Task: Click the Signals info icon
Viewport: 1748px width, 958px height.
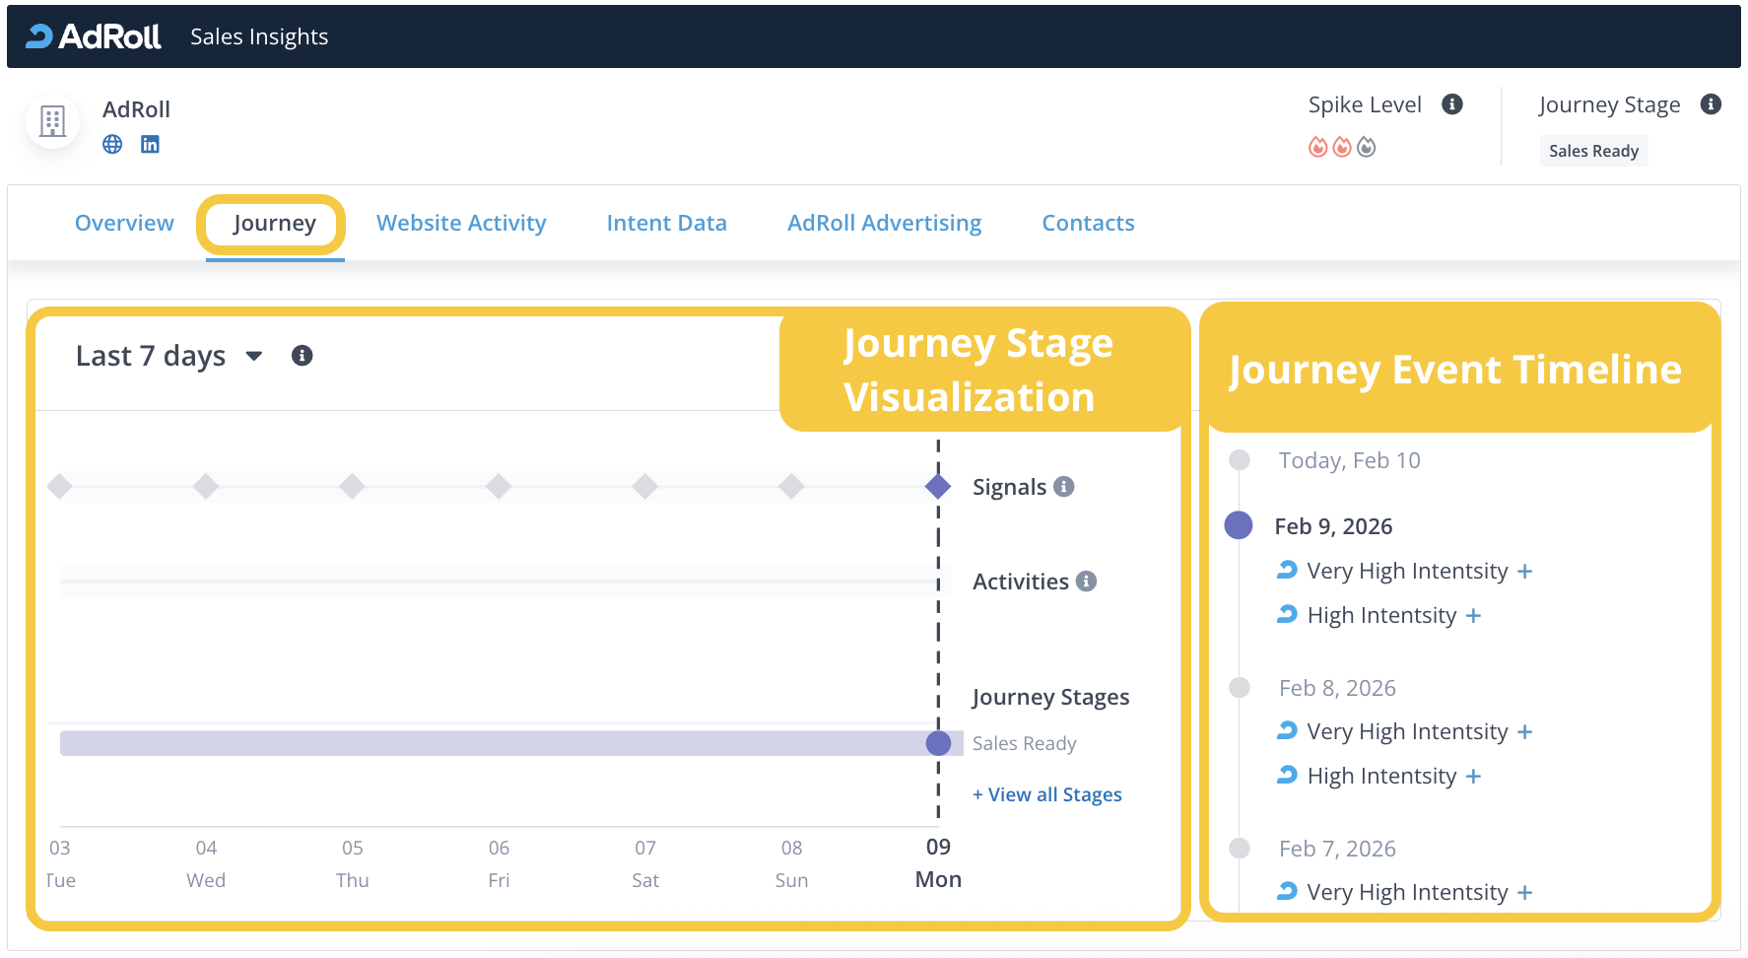Action: [x=1063, y=487]
